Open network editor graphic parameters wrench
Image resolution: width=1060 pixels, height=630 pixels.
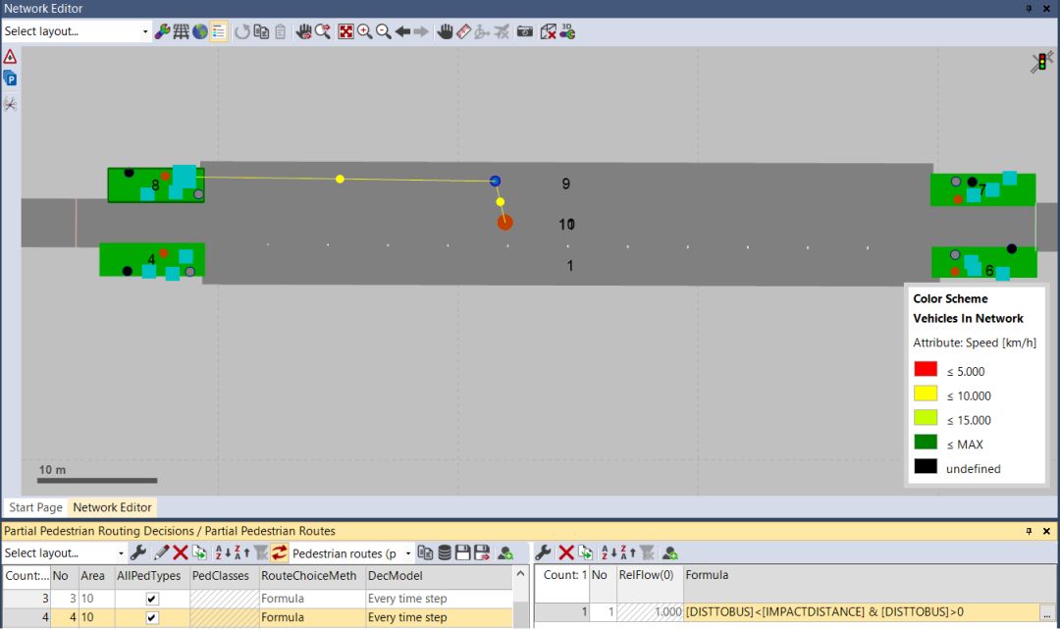tap(163, 31)
